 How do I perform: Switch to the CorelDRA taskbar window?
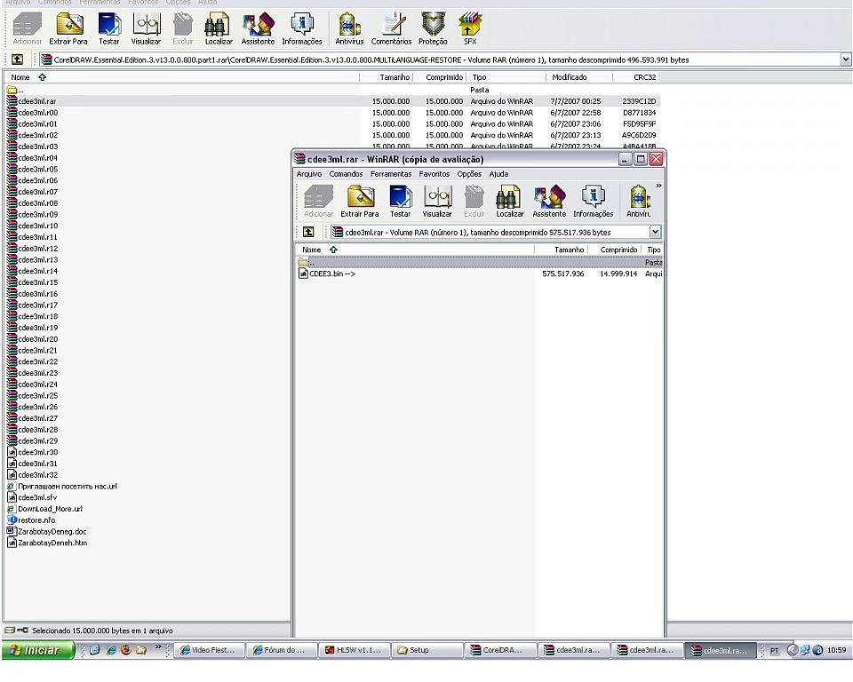[x=501, y=650]
